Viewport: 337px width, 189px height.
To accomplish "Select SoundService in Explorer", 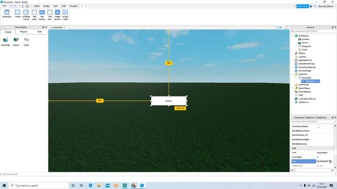I will (304, 91).
